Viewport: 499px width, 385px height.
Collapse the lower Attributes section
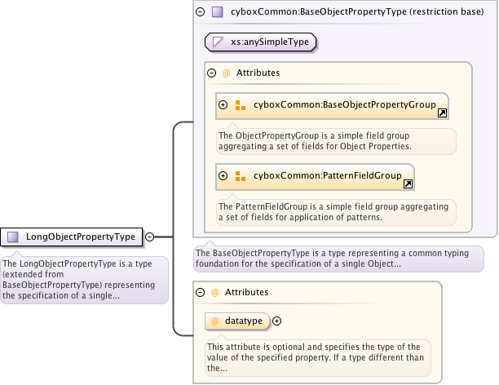(201, 292)
